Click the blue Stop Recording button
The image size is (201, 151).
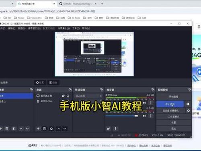click(170, 104)
